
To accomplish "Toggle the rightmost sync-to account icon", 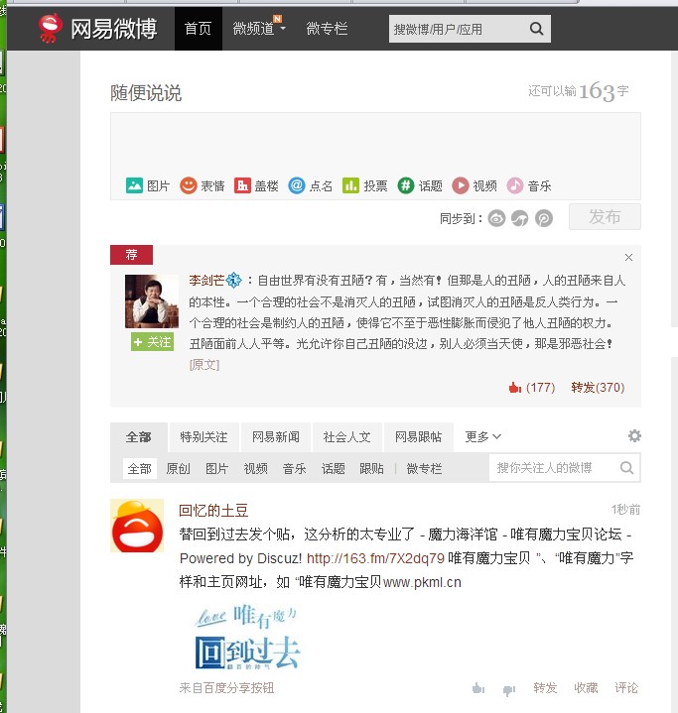I will coord(544,218).
